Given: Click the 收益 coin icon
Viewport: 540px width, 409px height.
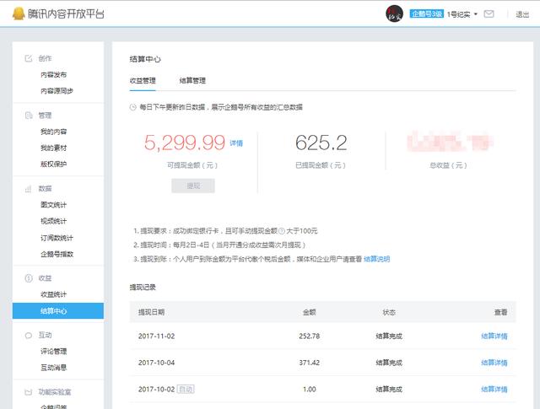Looking at the screenshot, I should [x=28, y=278].
